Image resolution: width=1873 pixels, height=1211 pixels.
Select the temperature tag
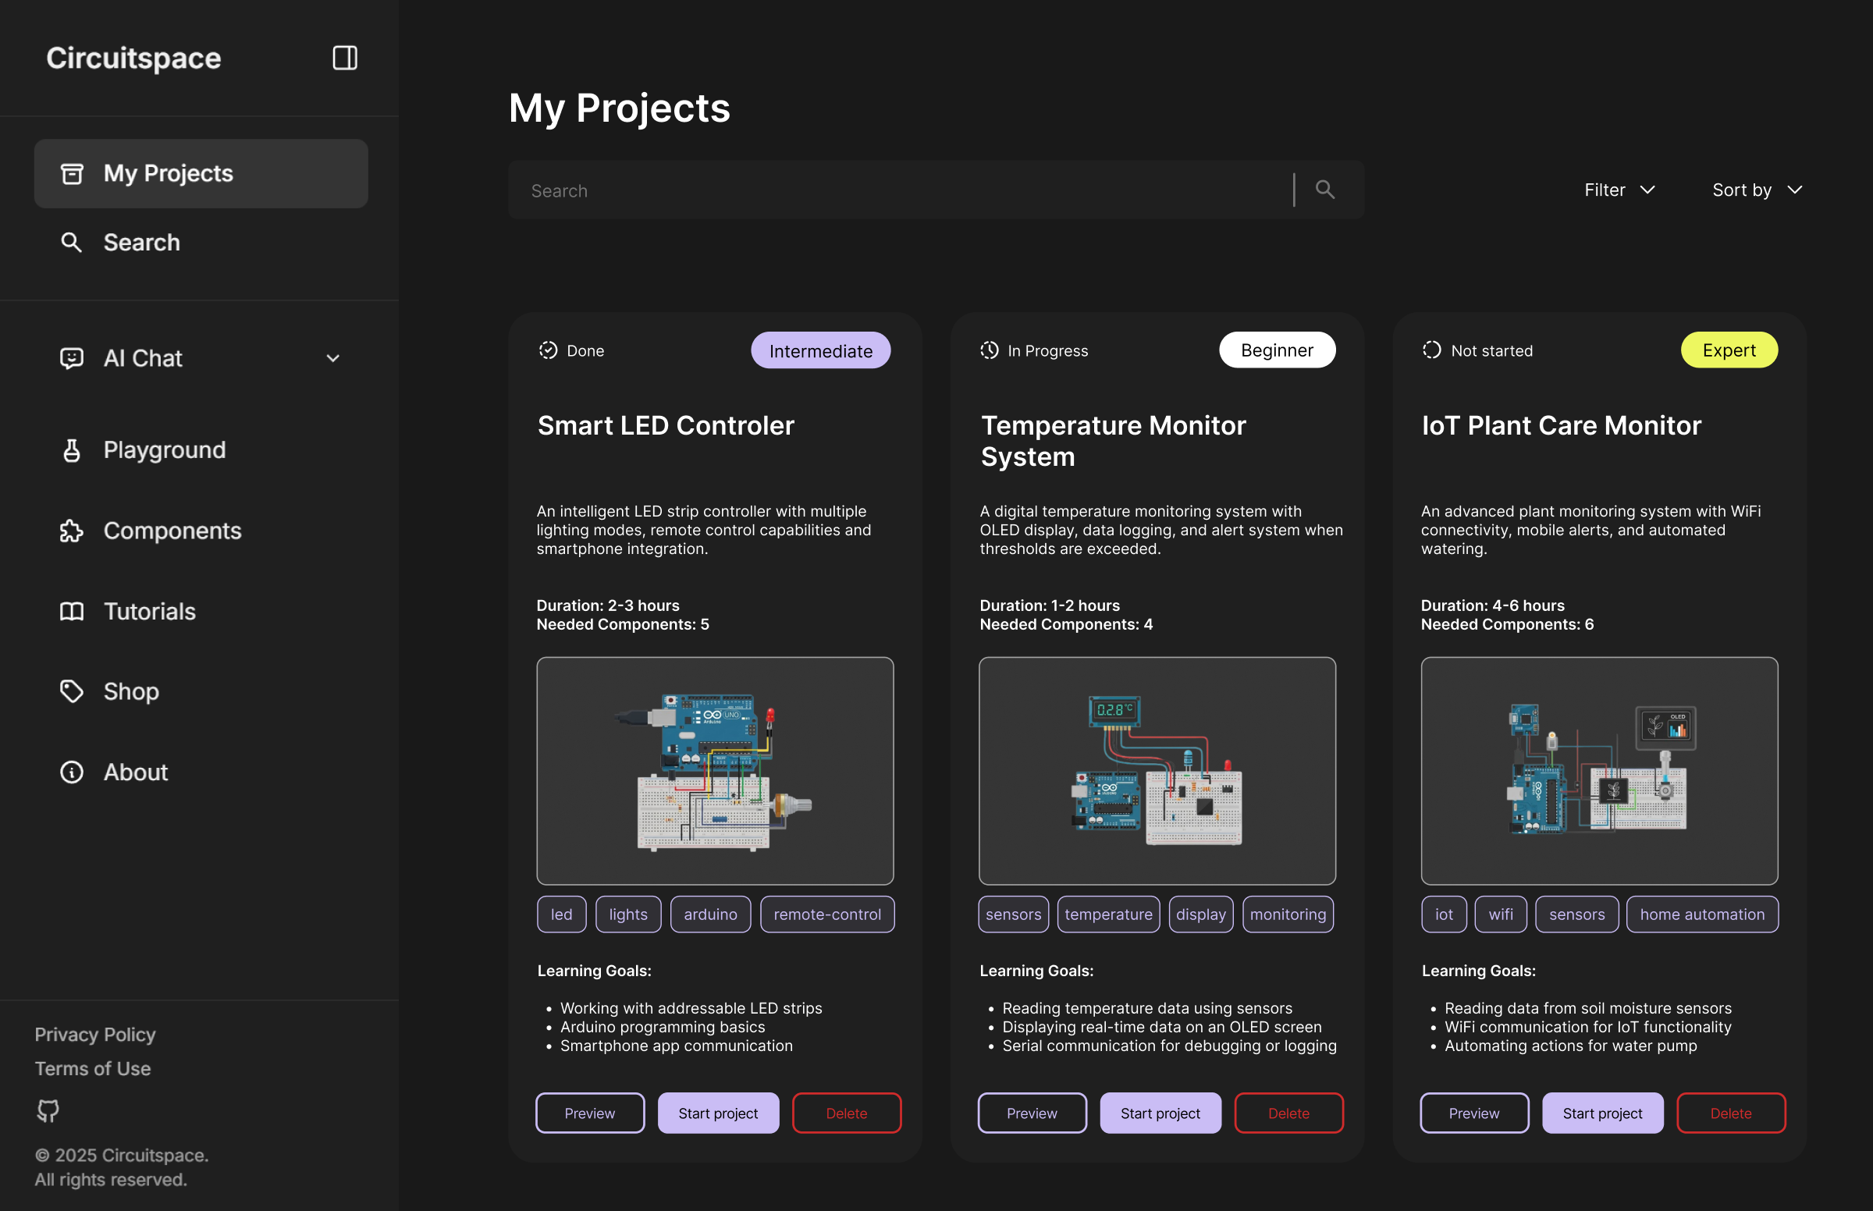[1108, 914]
